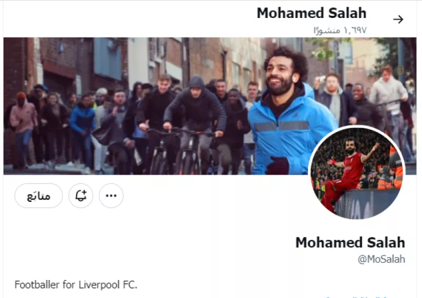
Task: Click the back arrow in the header
Action: [398, 20]
